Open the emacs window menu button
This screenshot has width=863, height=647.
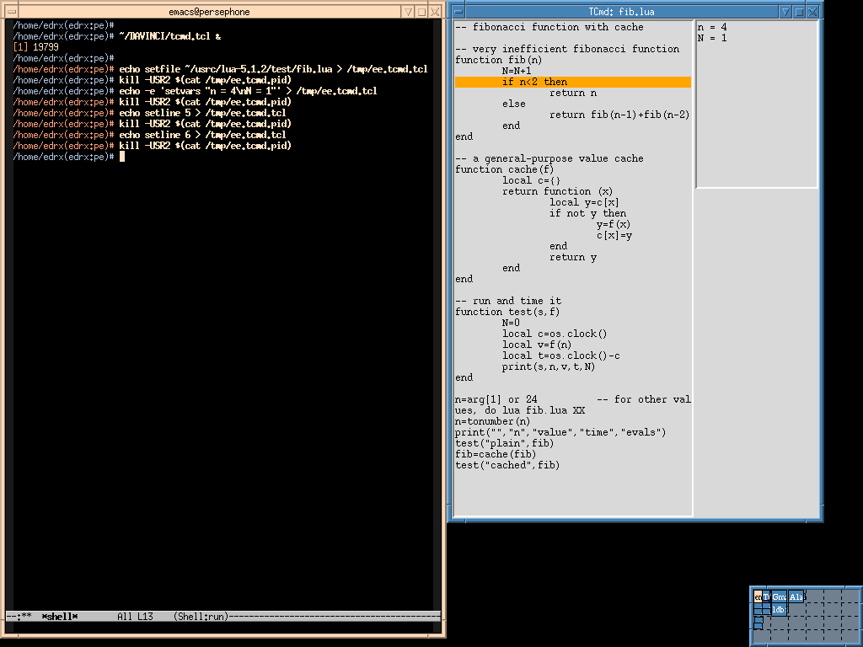pyautogui.click(x=12, y=12)
